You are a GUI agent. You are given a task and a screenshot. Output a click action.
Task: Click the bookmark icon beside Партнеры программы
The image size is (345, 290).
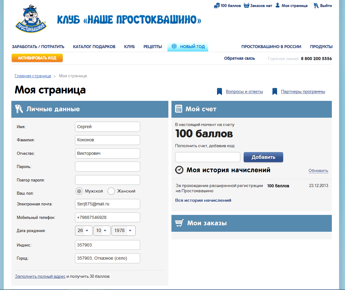point(275,91)
